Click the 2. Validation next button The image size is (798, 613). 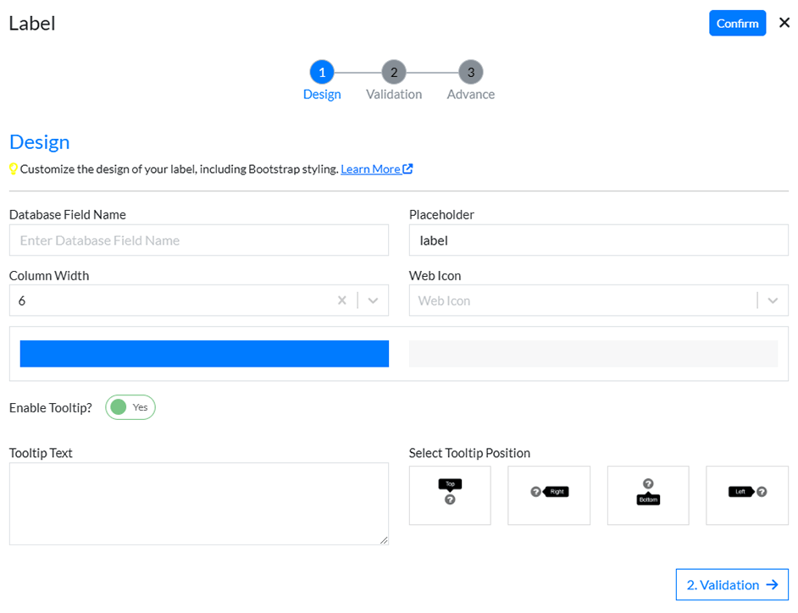tap(732, 585)
